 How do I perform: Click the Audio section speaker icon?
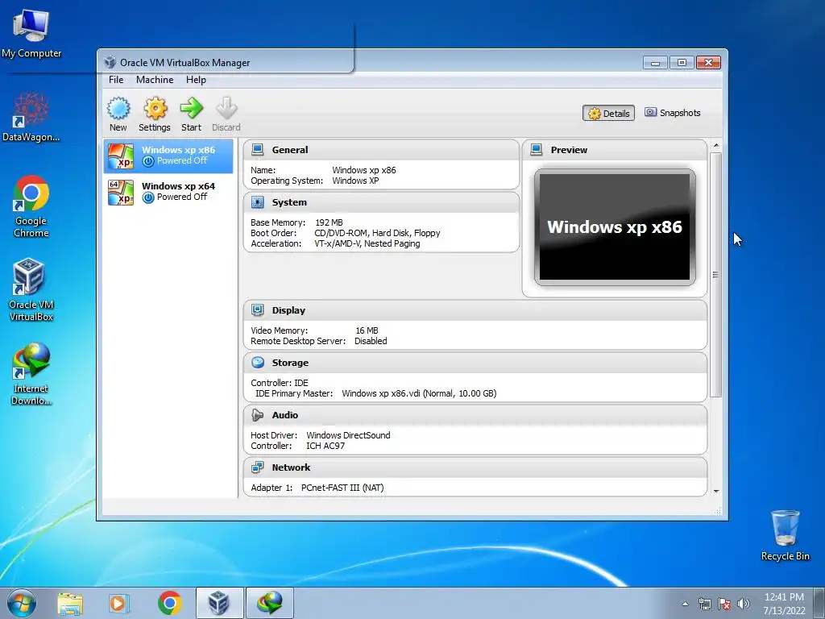click(x=257, y=415)
